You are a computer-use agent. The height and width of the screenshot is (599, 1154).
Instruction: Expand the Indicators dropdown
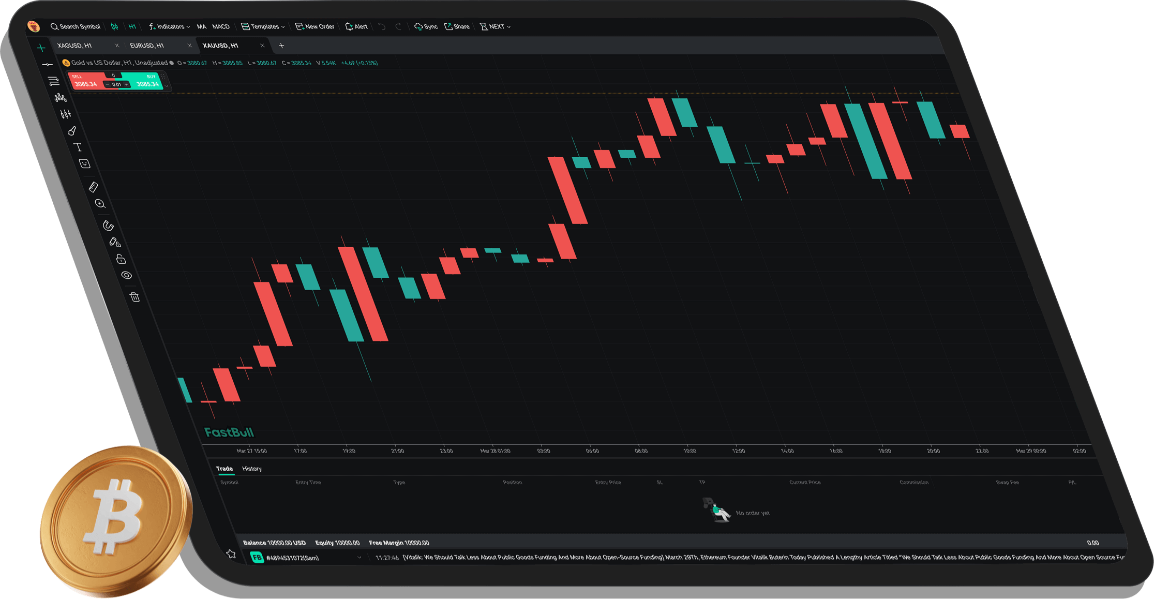click(x=170, y=26)
